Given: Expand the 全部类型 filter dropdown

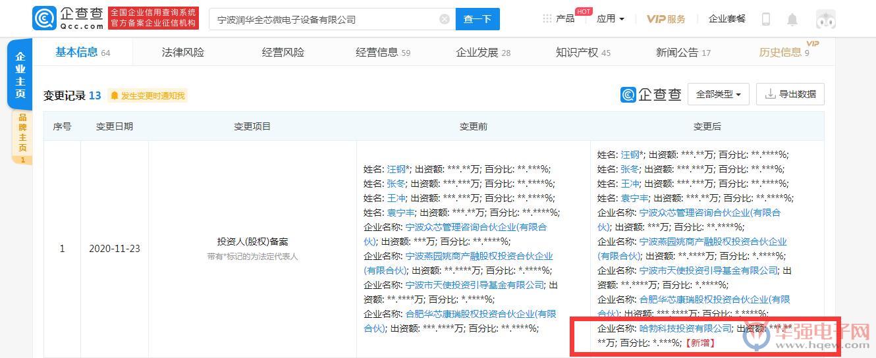Looking at the screenshot, I should (718, 94).
